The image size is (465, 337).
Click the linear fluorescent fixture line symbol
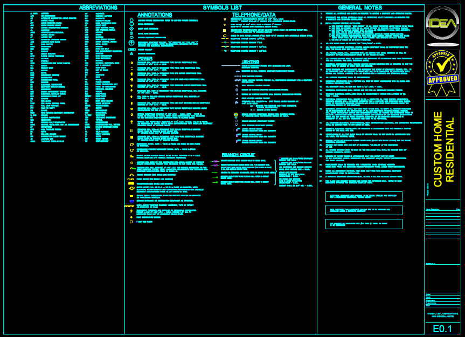(x=231, y=66)
